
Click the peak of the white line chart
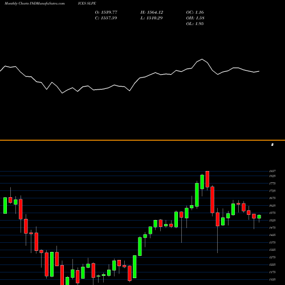pos(202,59)
